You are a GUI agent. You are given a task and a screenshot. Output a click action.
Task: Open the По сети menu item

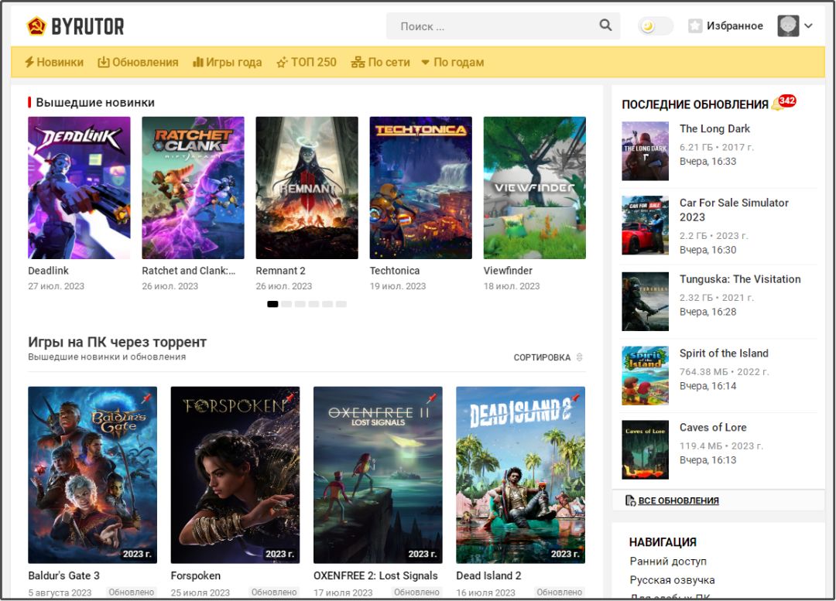[381, 63]
